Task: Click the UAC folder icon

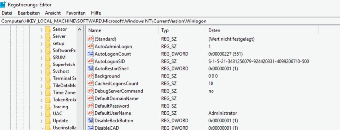Action: click(48, 113)
